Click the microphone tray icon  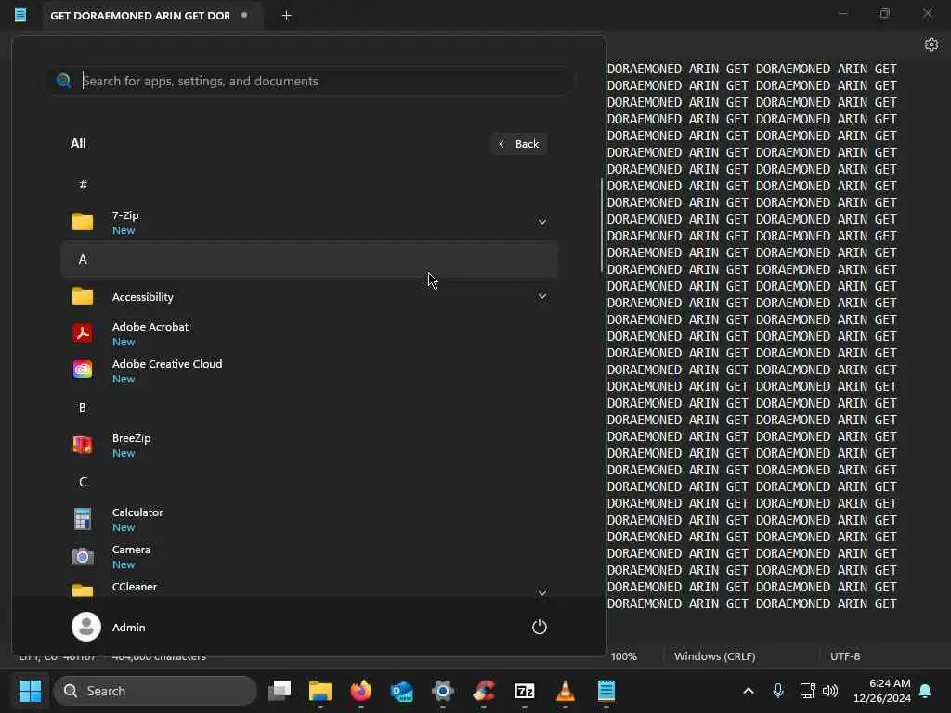point(778,691)
